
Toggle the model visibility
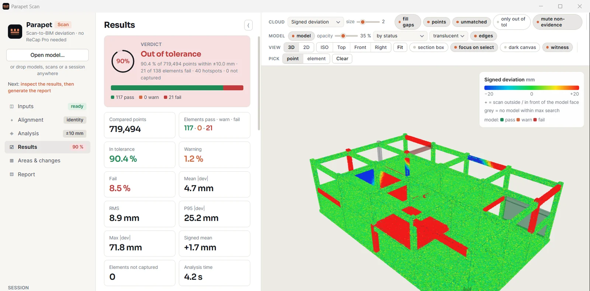(301, 36)
